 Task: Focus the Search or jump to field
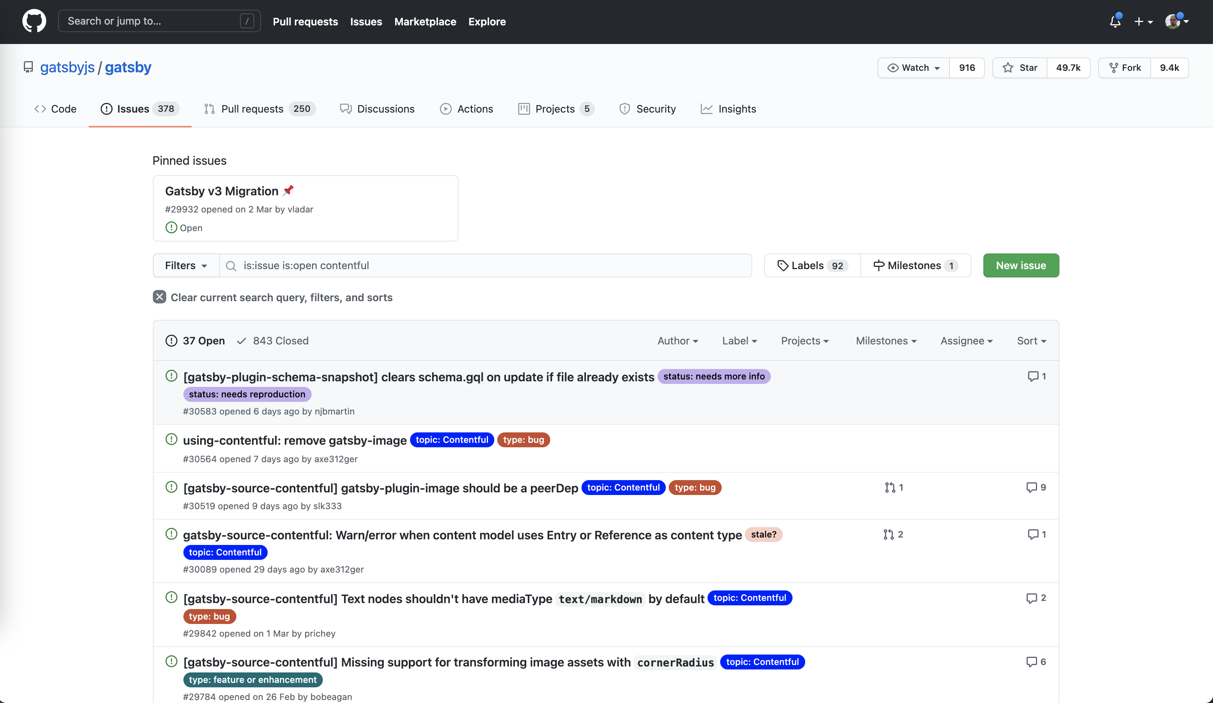[x=159, y=21]
